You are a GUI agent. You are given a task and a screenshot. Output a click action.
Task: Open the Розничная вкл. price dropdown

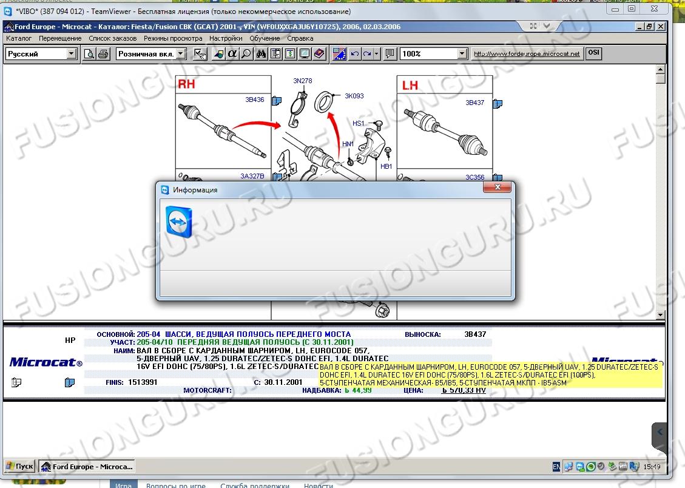coord(181,54)
